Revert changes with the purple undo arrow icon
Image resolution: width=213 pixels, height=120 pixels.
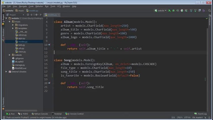coord(203,11)
